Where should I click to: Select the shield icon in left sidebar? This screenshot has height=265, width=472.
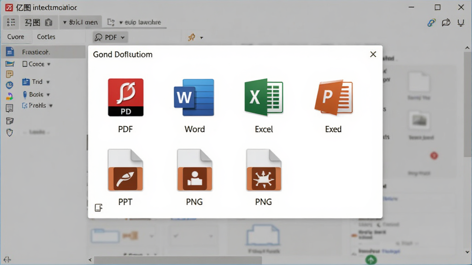[10, 132]
